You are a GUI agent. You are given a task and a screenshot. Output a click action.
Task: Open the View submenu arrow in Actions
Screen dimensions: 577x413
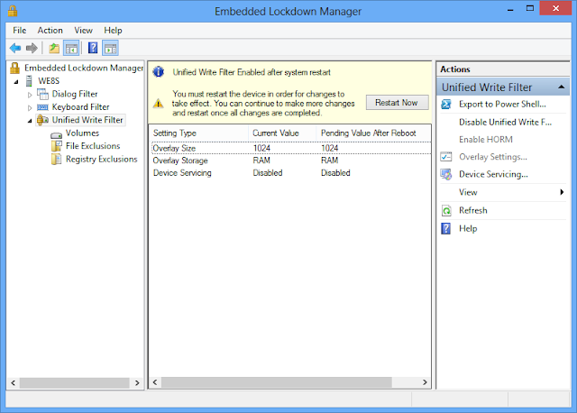click(562, 192)
